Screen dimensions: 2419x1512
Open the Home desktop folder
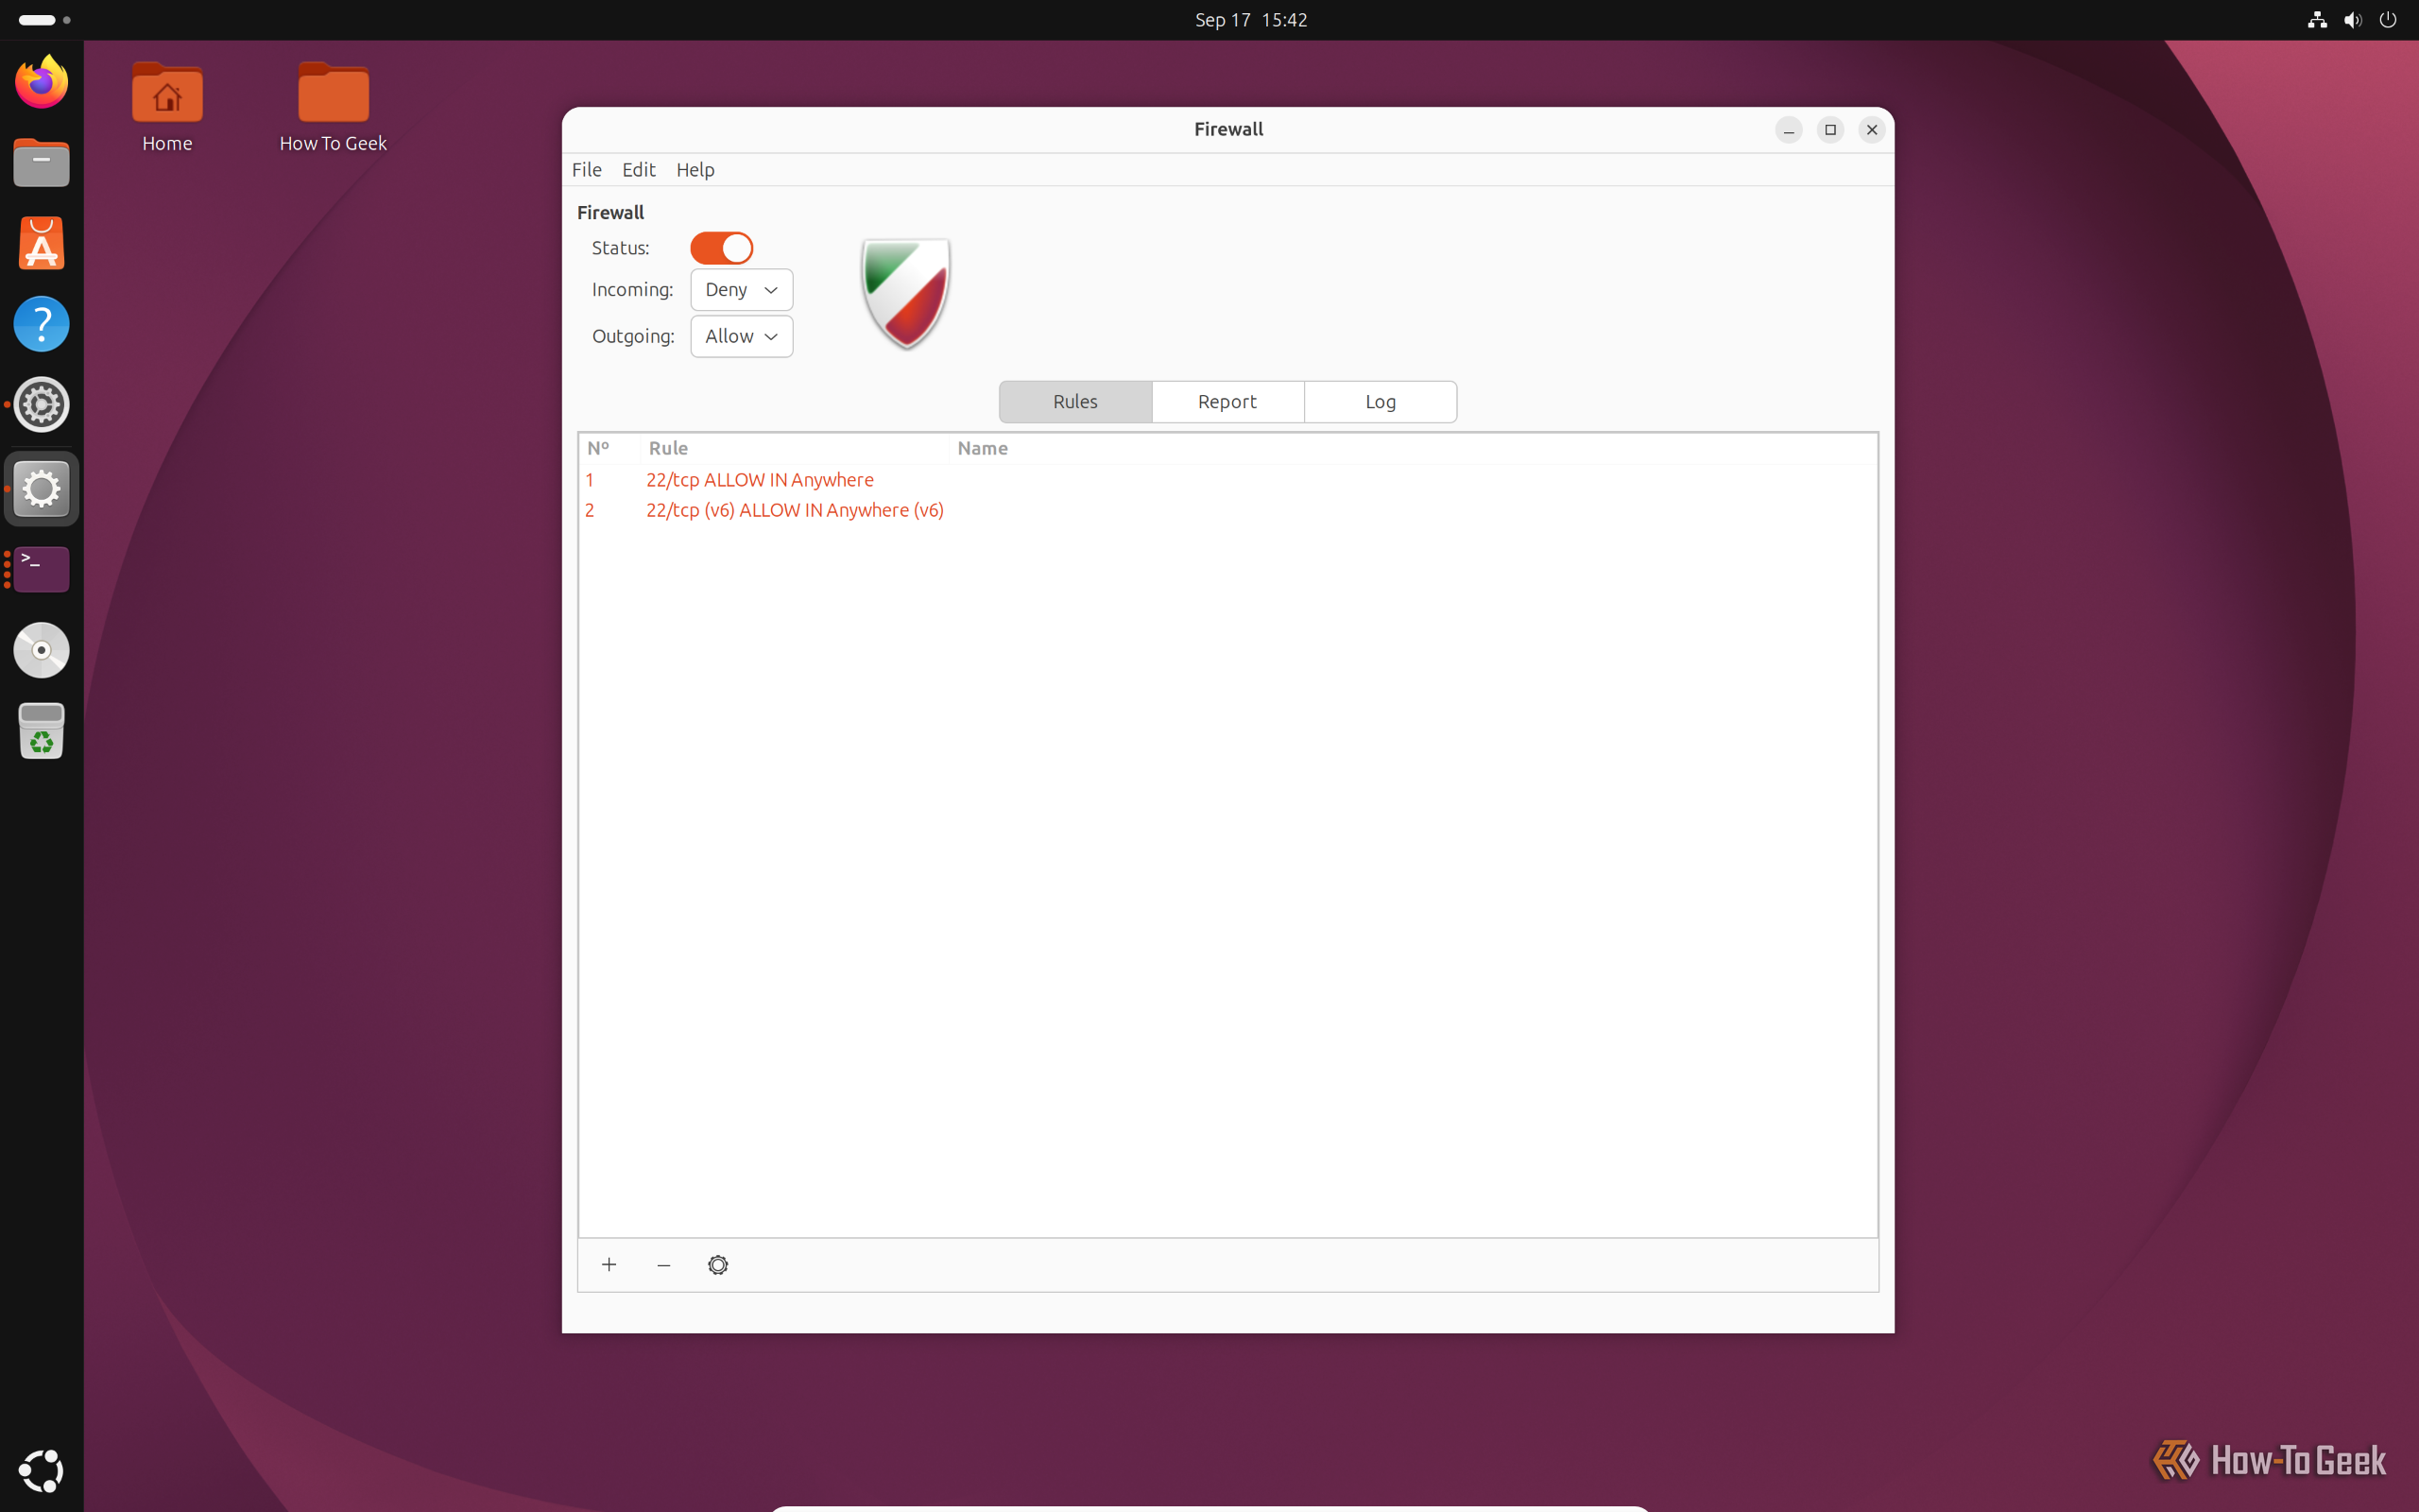167,108
